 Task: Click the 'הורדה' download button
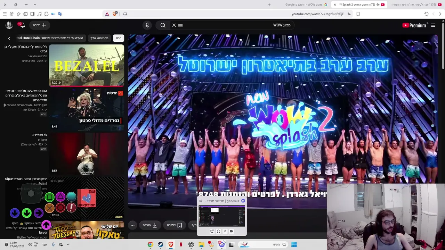(150, 225)
